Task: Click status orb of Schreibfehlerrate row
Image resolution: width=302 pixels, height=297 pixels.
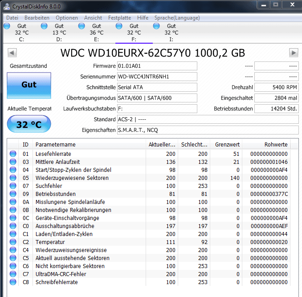Action: [x=13, y=282]
